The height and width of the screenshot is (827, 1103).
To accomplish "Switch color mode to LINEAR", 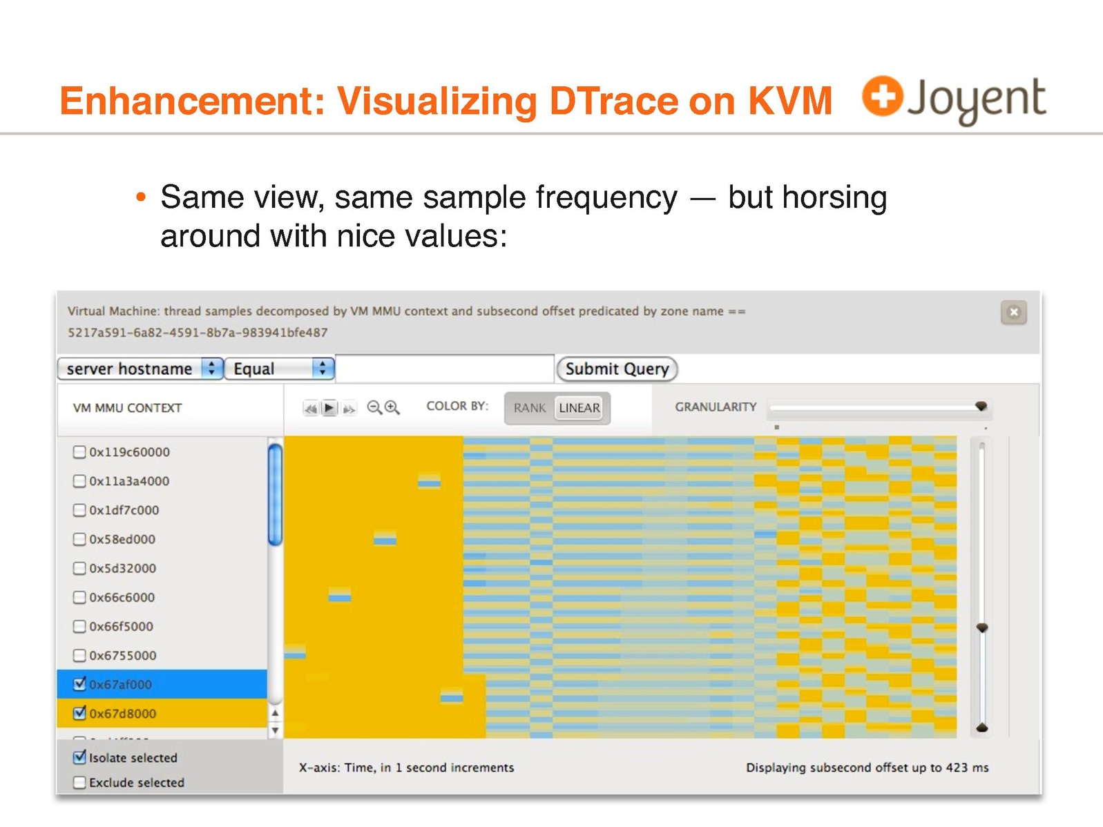I will click(579, 408).
